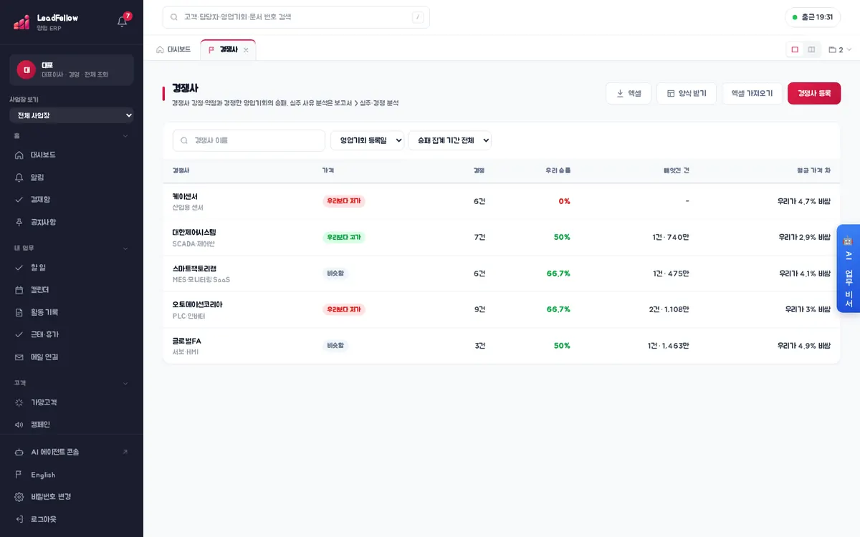Click 로그아웃 to sign out

click(72, 519)
